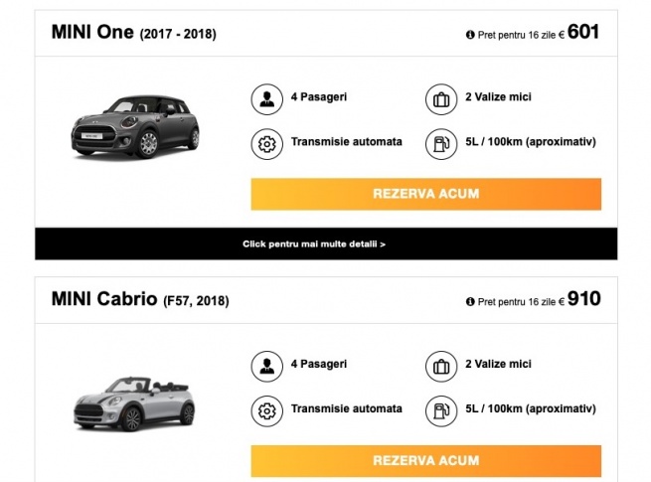Click luggage icon on MINI One card
This screenshot has width=651, height=482.
pos(439,99)
